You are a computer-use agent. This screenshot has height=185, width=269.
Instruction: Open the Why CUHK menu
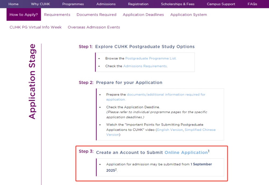[x=40, y=4]
